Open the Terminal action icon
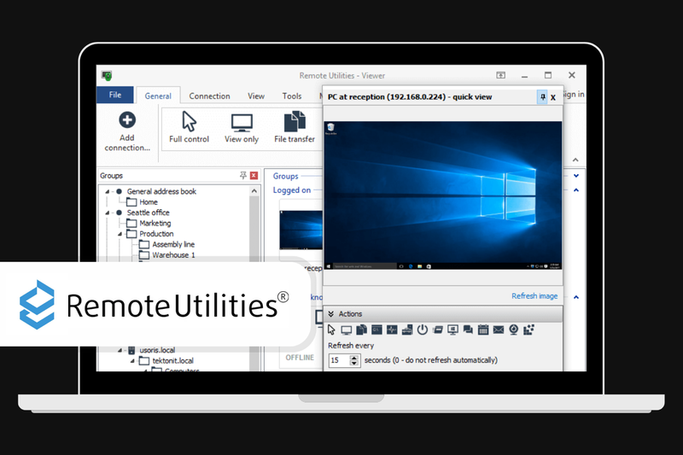Screen dimensions: 683x455 point(377,330)
